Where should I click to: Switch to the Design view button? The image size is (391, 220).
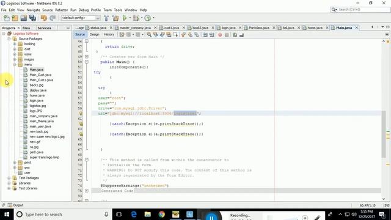[x=95, y=34]
